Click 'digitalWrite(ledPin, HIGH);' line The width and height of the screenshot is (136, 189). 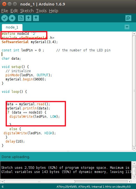coord(30,133)
